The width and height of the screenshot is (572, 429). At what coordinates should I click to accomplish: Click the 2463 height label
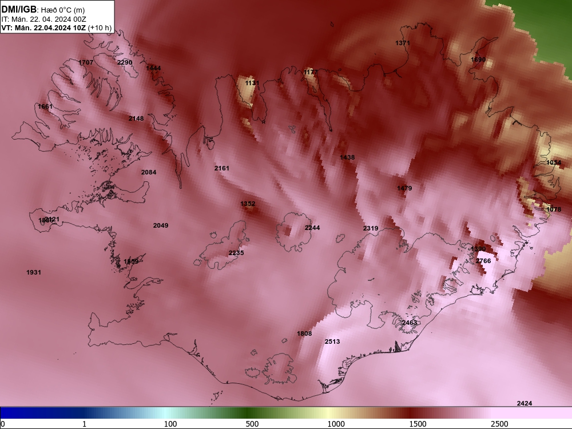click(x=410, y=323)
